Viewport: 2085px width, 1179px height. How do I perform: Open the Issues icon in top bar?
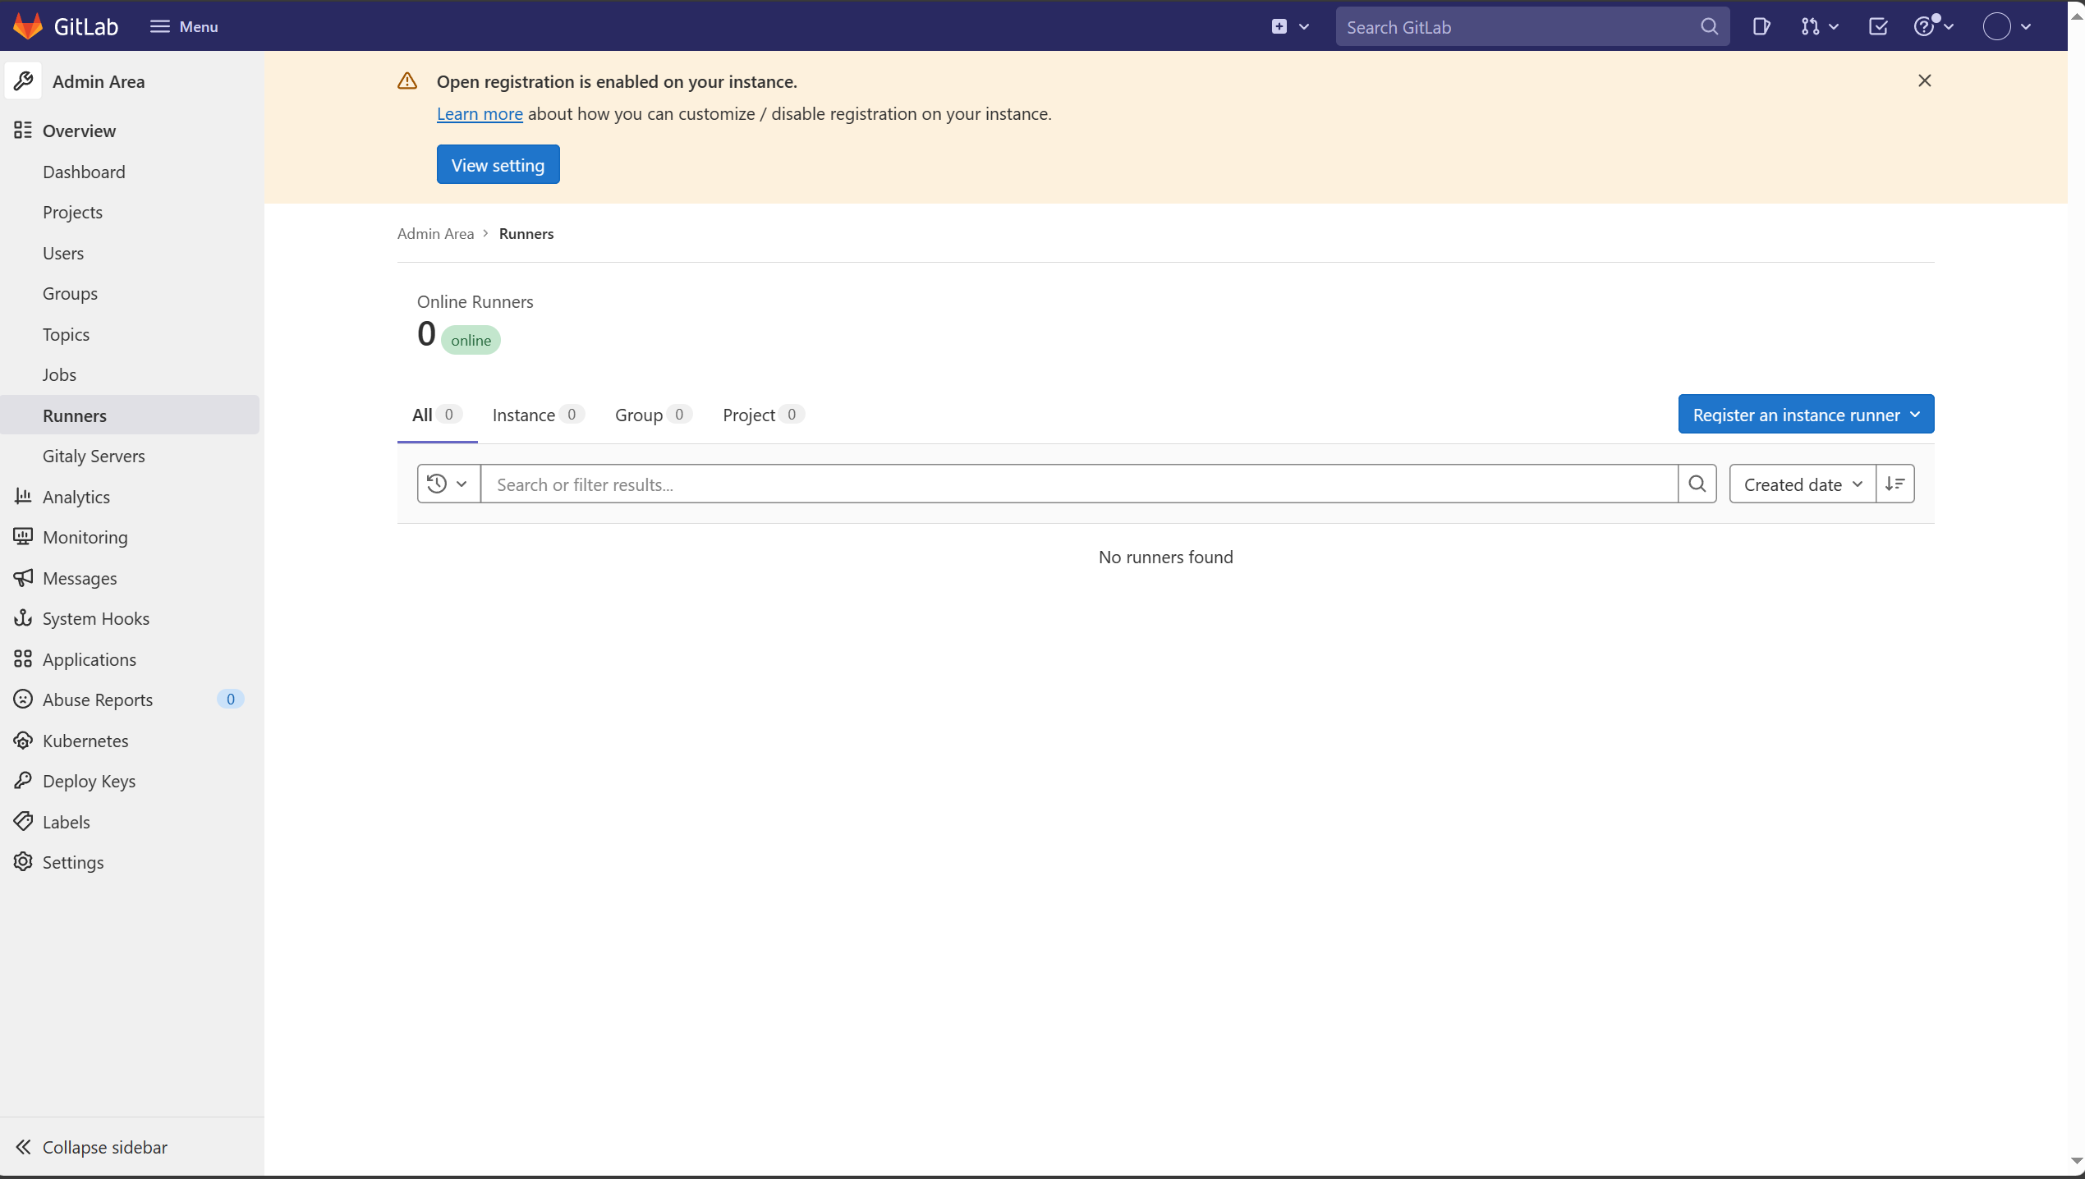(x=1761, y=26)
